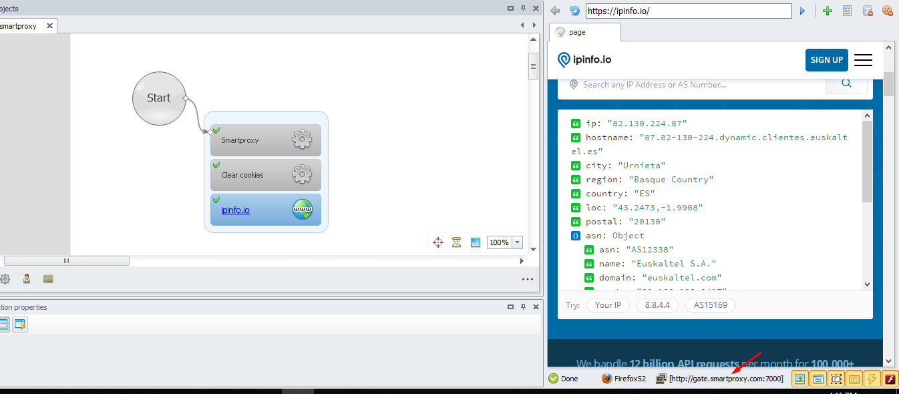This screenshot has width=899, height=394.
Task: Click the blue Go arrow next to URL
Action: (802, 11)
